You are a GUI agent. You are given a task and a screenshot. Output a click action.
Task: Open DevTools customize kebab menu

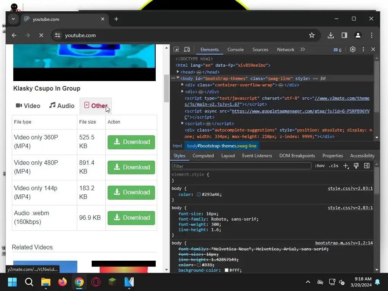[x=363, y=50]
